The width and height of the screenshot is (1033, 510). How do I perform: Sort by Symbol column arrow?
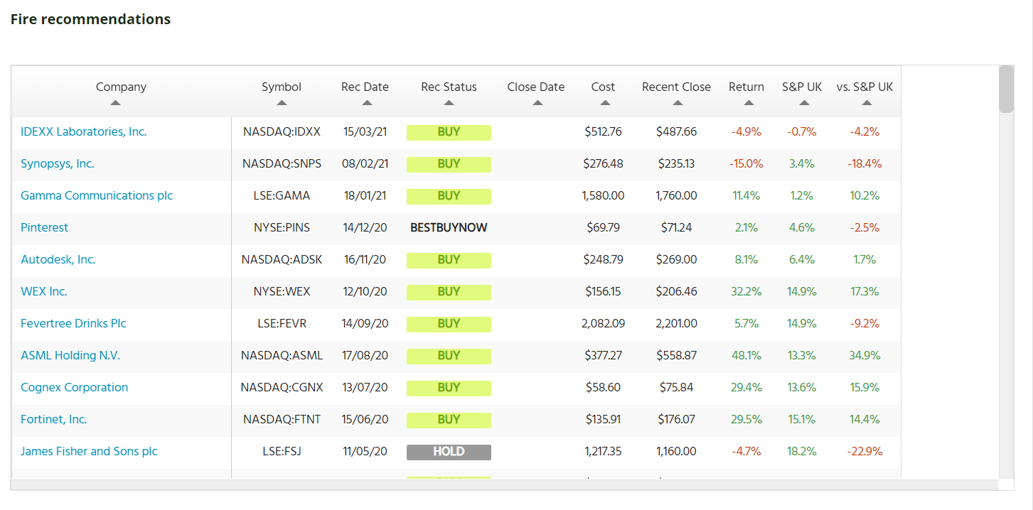point(282,103)
